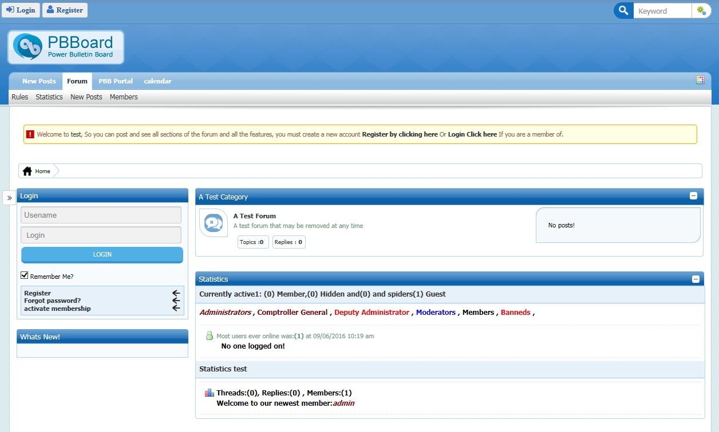Screen dimensions: 719x432
Task: Click the Banneds group link
Action: (x=516, y=312)
